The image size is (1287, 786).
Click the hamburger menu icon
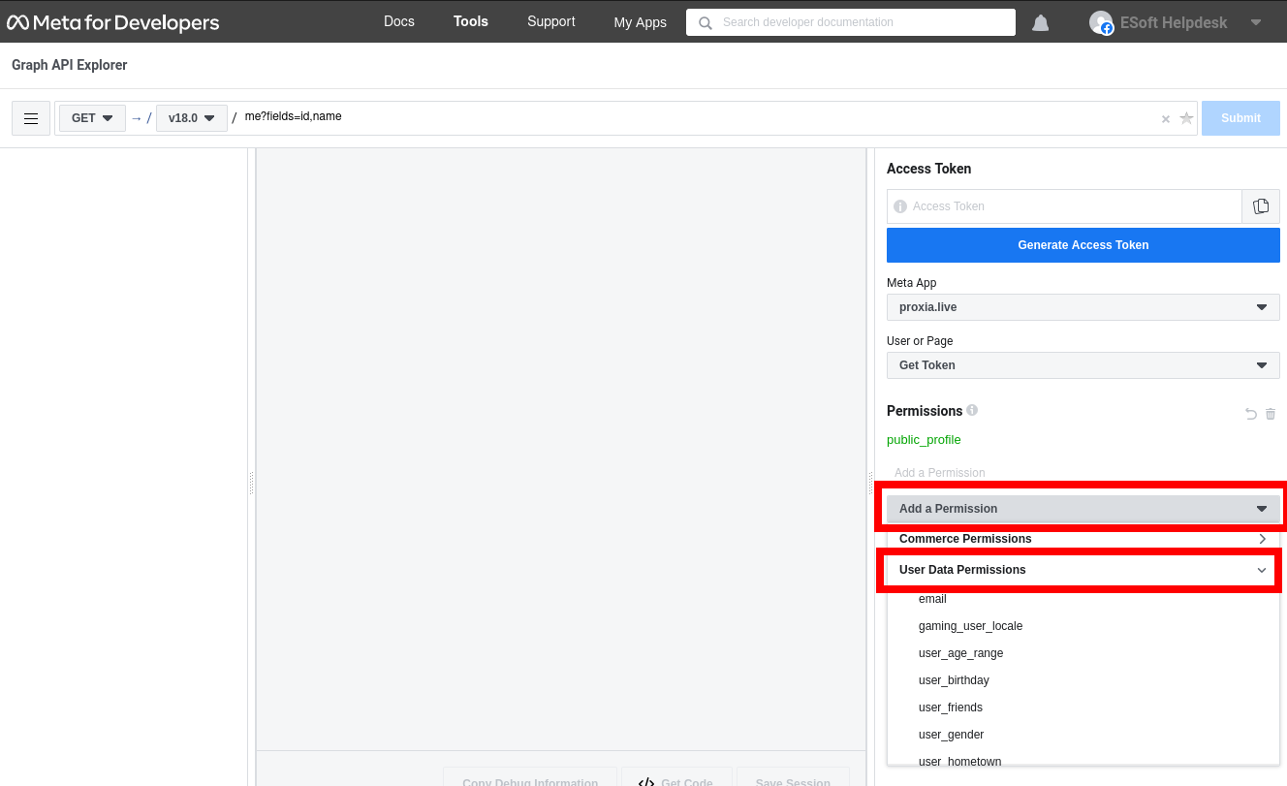coord(31,118)
